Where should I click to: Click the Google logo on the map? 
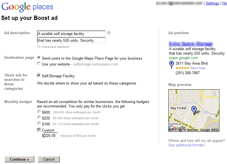[x=177, y=128]
